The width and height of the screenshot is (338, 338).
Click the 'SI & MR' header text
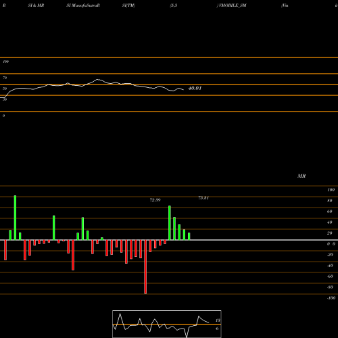point(36,5)
